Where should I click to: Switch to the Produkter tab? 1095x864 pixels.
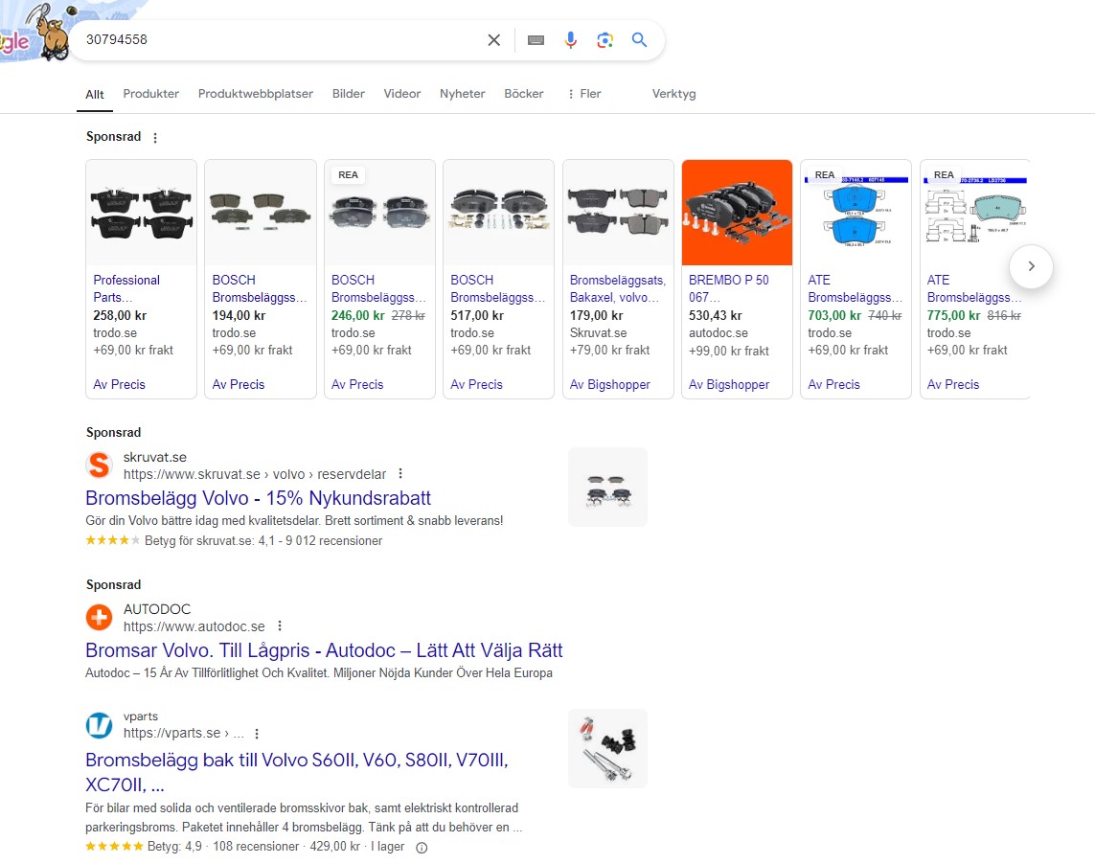(150, 94)
